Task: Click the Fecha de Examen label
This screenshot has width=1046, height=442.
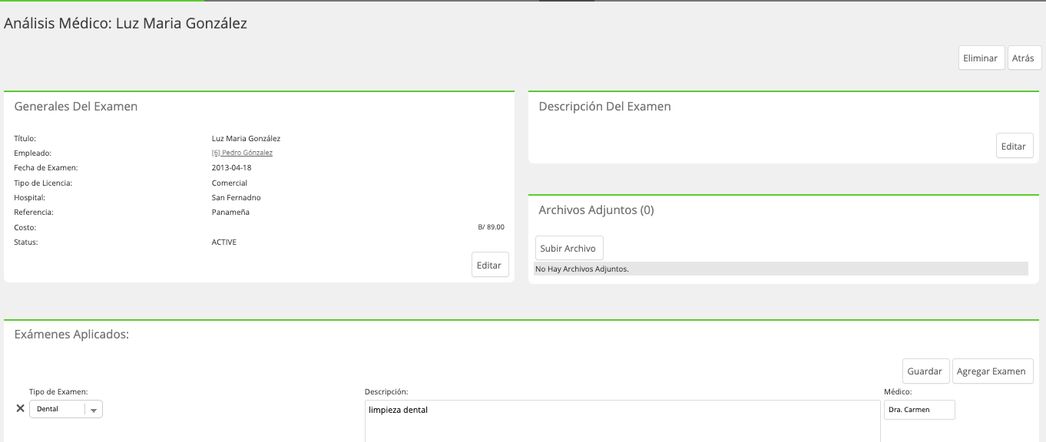Action: (x=46, y=167)
